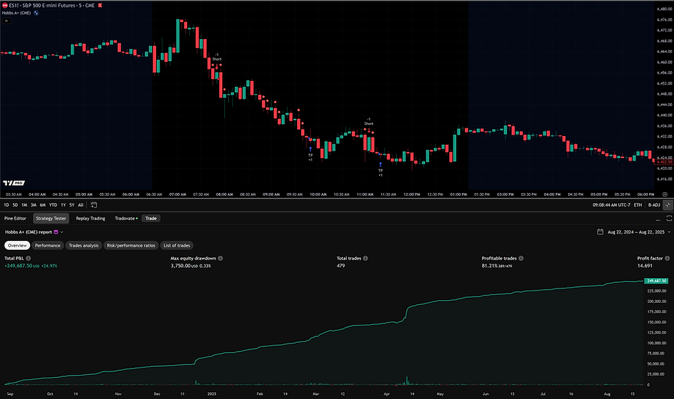Click the red flag icon beside CME
Viewport: 674px width, 399px height.
100,5
